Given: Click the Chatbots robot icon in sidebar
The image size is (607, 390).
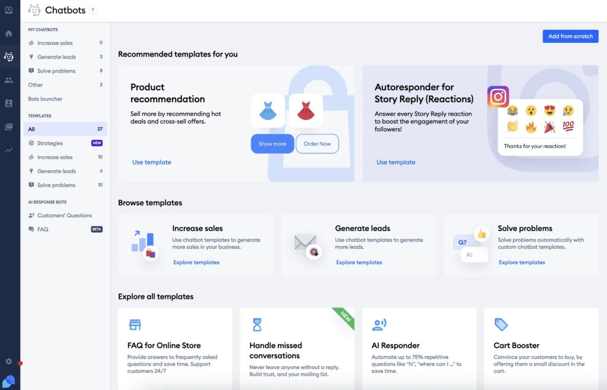Looking at the screenshot, I should point(9,57).
